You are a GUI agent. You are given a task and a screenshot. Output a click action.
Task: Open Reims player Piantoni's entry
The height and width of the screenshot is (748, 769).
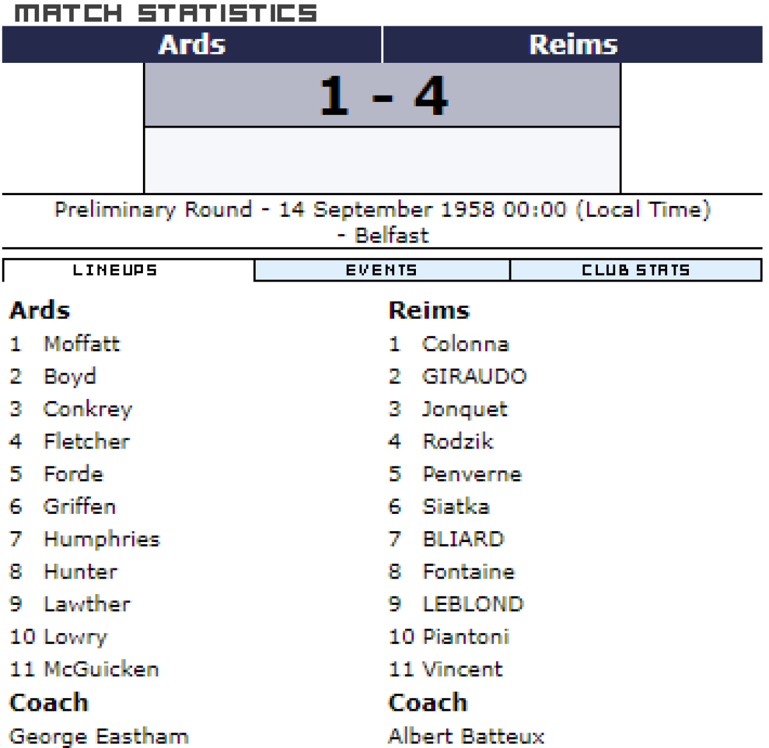(466, 636)
